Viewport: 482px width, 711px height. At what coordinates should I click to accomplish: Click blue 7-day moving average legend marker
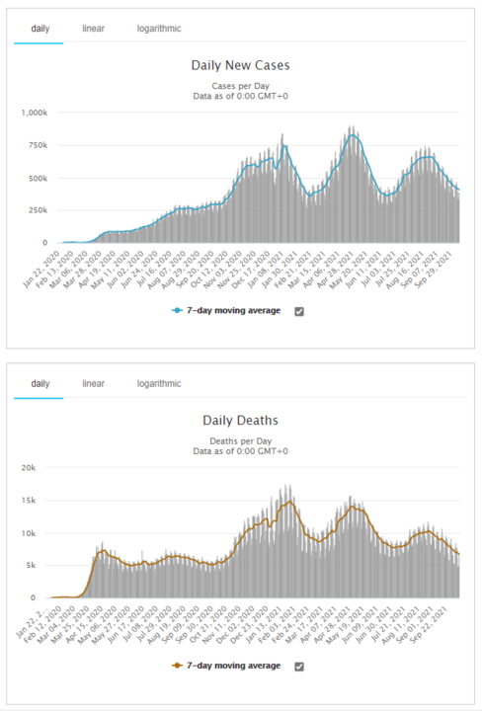tap(177, 311)
